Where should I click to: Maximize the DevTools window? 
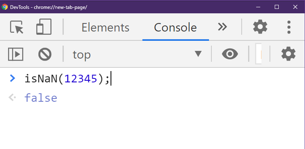(277, 7)
